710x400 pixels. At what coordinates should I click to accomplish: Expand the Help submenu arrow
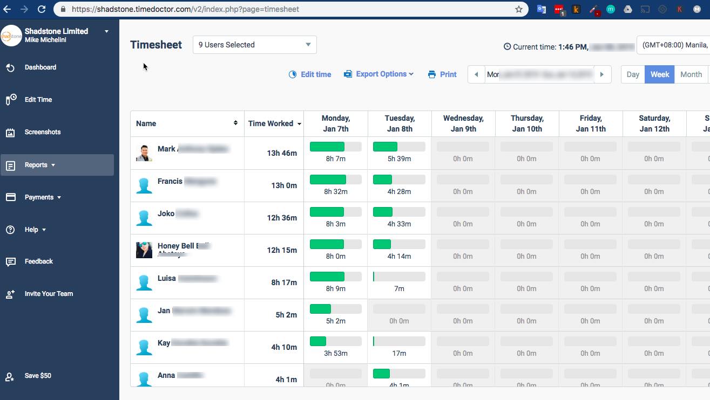[x=44, y=230]
